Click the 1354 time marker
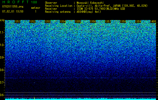 pos(63,21)
